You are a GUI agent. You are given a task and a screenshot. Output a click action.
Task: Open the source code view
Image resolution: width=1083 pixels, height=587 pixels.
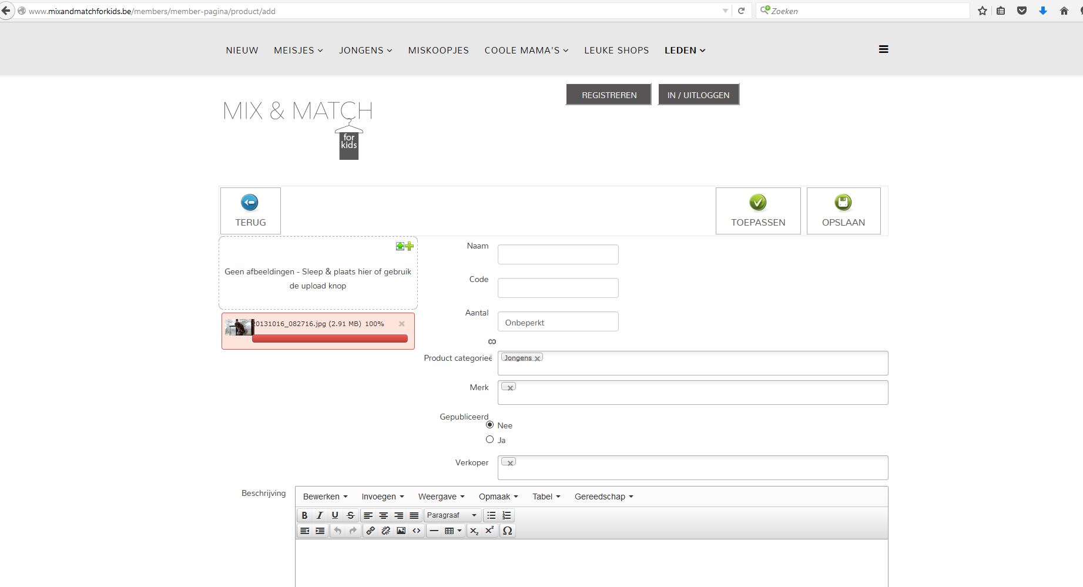(417, 531)
